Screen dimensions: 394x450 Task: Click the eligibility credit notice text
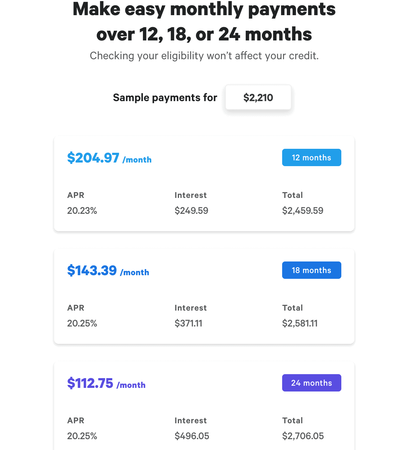pyautogui.click(x=204, y=56)
